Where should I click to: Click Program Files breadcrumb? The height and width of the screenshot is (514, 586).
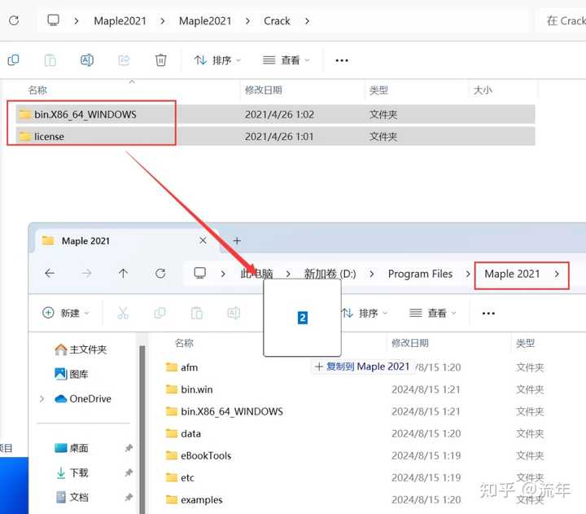click(420, 274)
